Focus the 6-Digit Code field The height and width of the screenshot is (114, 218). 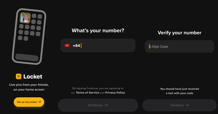179,47
